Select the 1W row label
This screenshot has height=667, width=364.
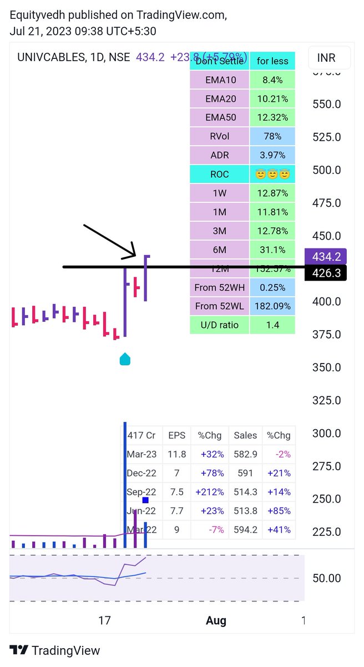(x=220, y=193)
